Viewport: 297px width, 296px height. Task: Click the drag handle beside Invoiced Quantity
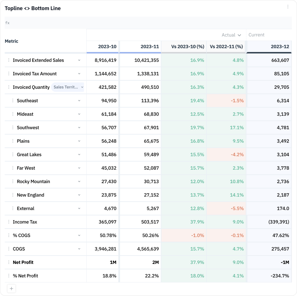pyautogui.click(x=9, y=87)
